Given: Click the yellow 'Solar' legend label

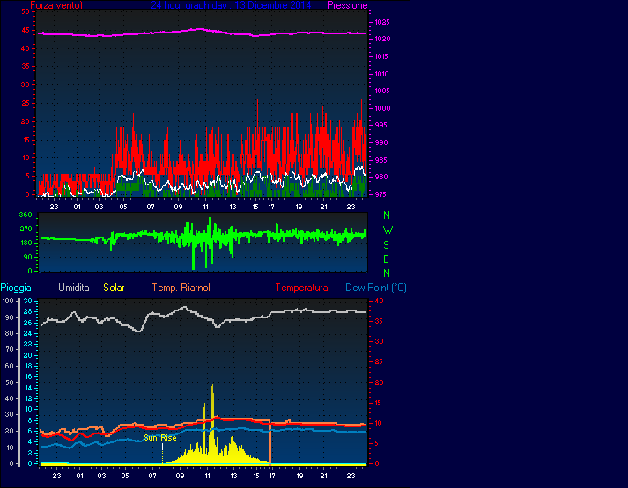Looking at the screenshot, I should click(x=114, y=288).
